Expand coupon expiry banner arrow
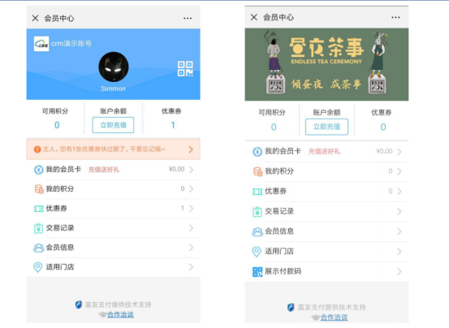449x328 pixels. [191, 149]
